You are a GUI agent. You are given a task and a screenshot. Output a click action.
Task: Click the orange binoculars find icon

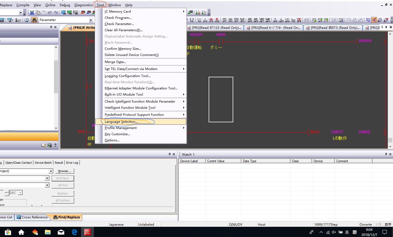coord(34,20)
